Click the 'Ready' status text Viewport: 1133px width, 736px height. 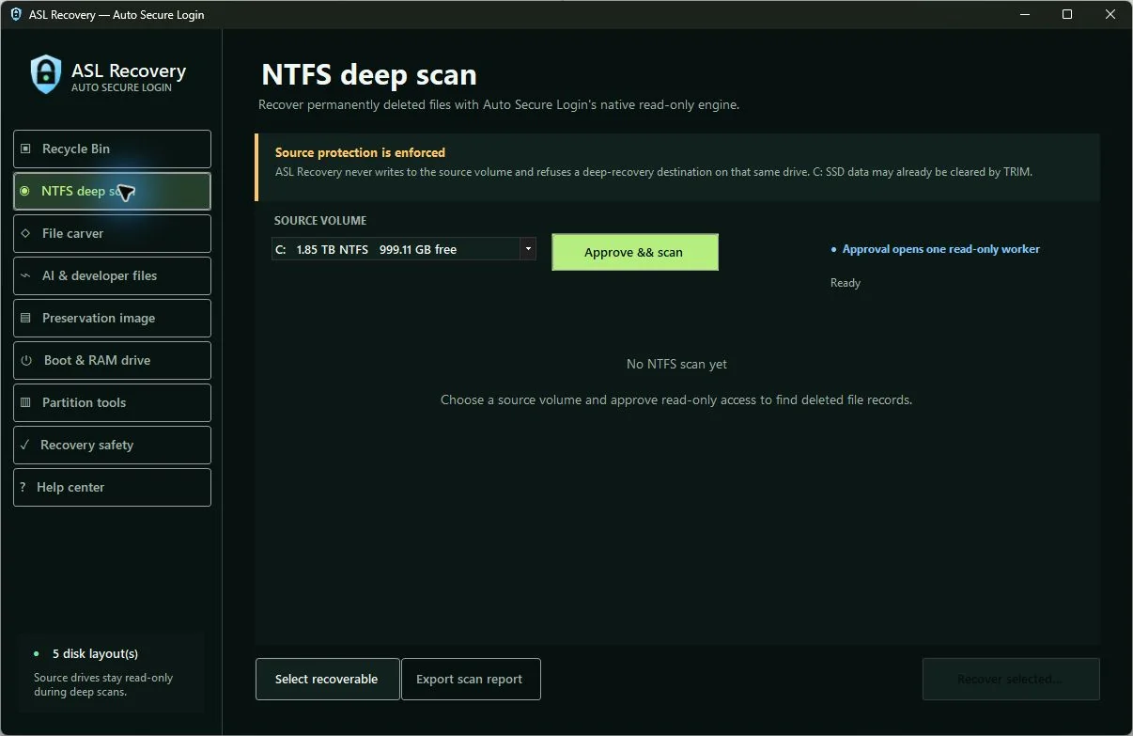846,283
